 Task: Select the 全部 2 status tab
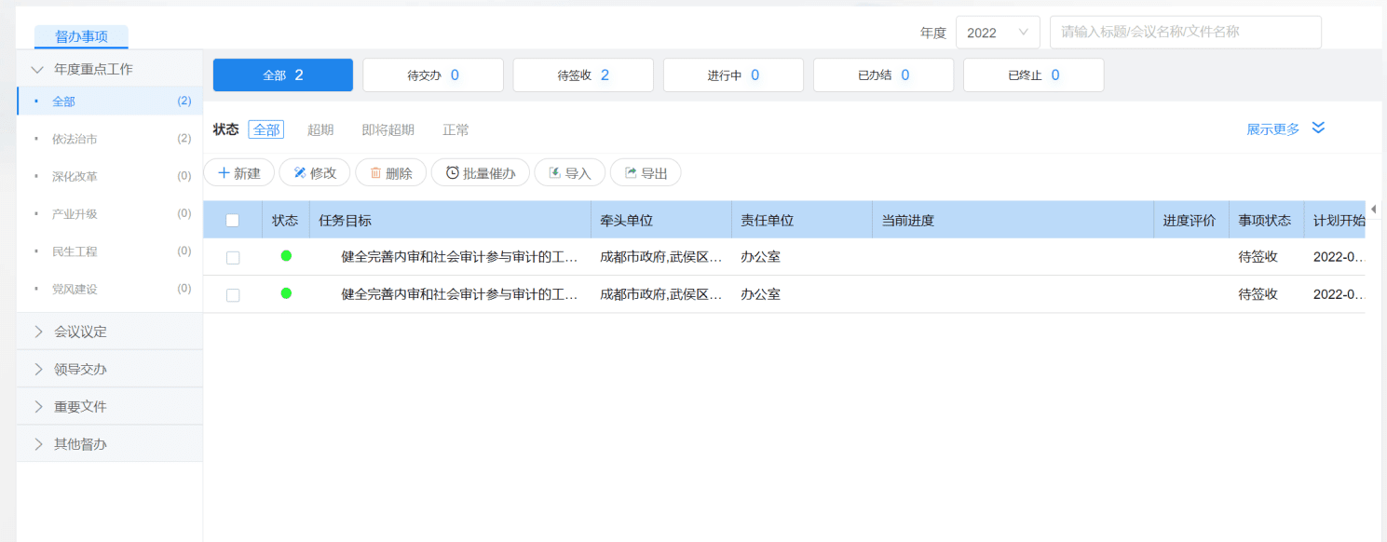tap(283, 75)
